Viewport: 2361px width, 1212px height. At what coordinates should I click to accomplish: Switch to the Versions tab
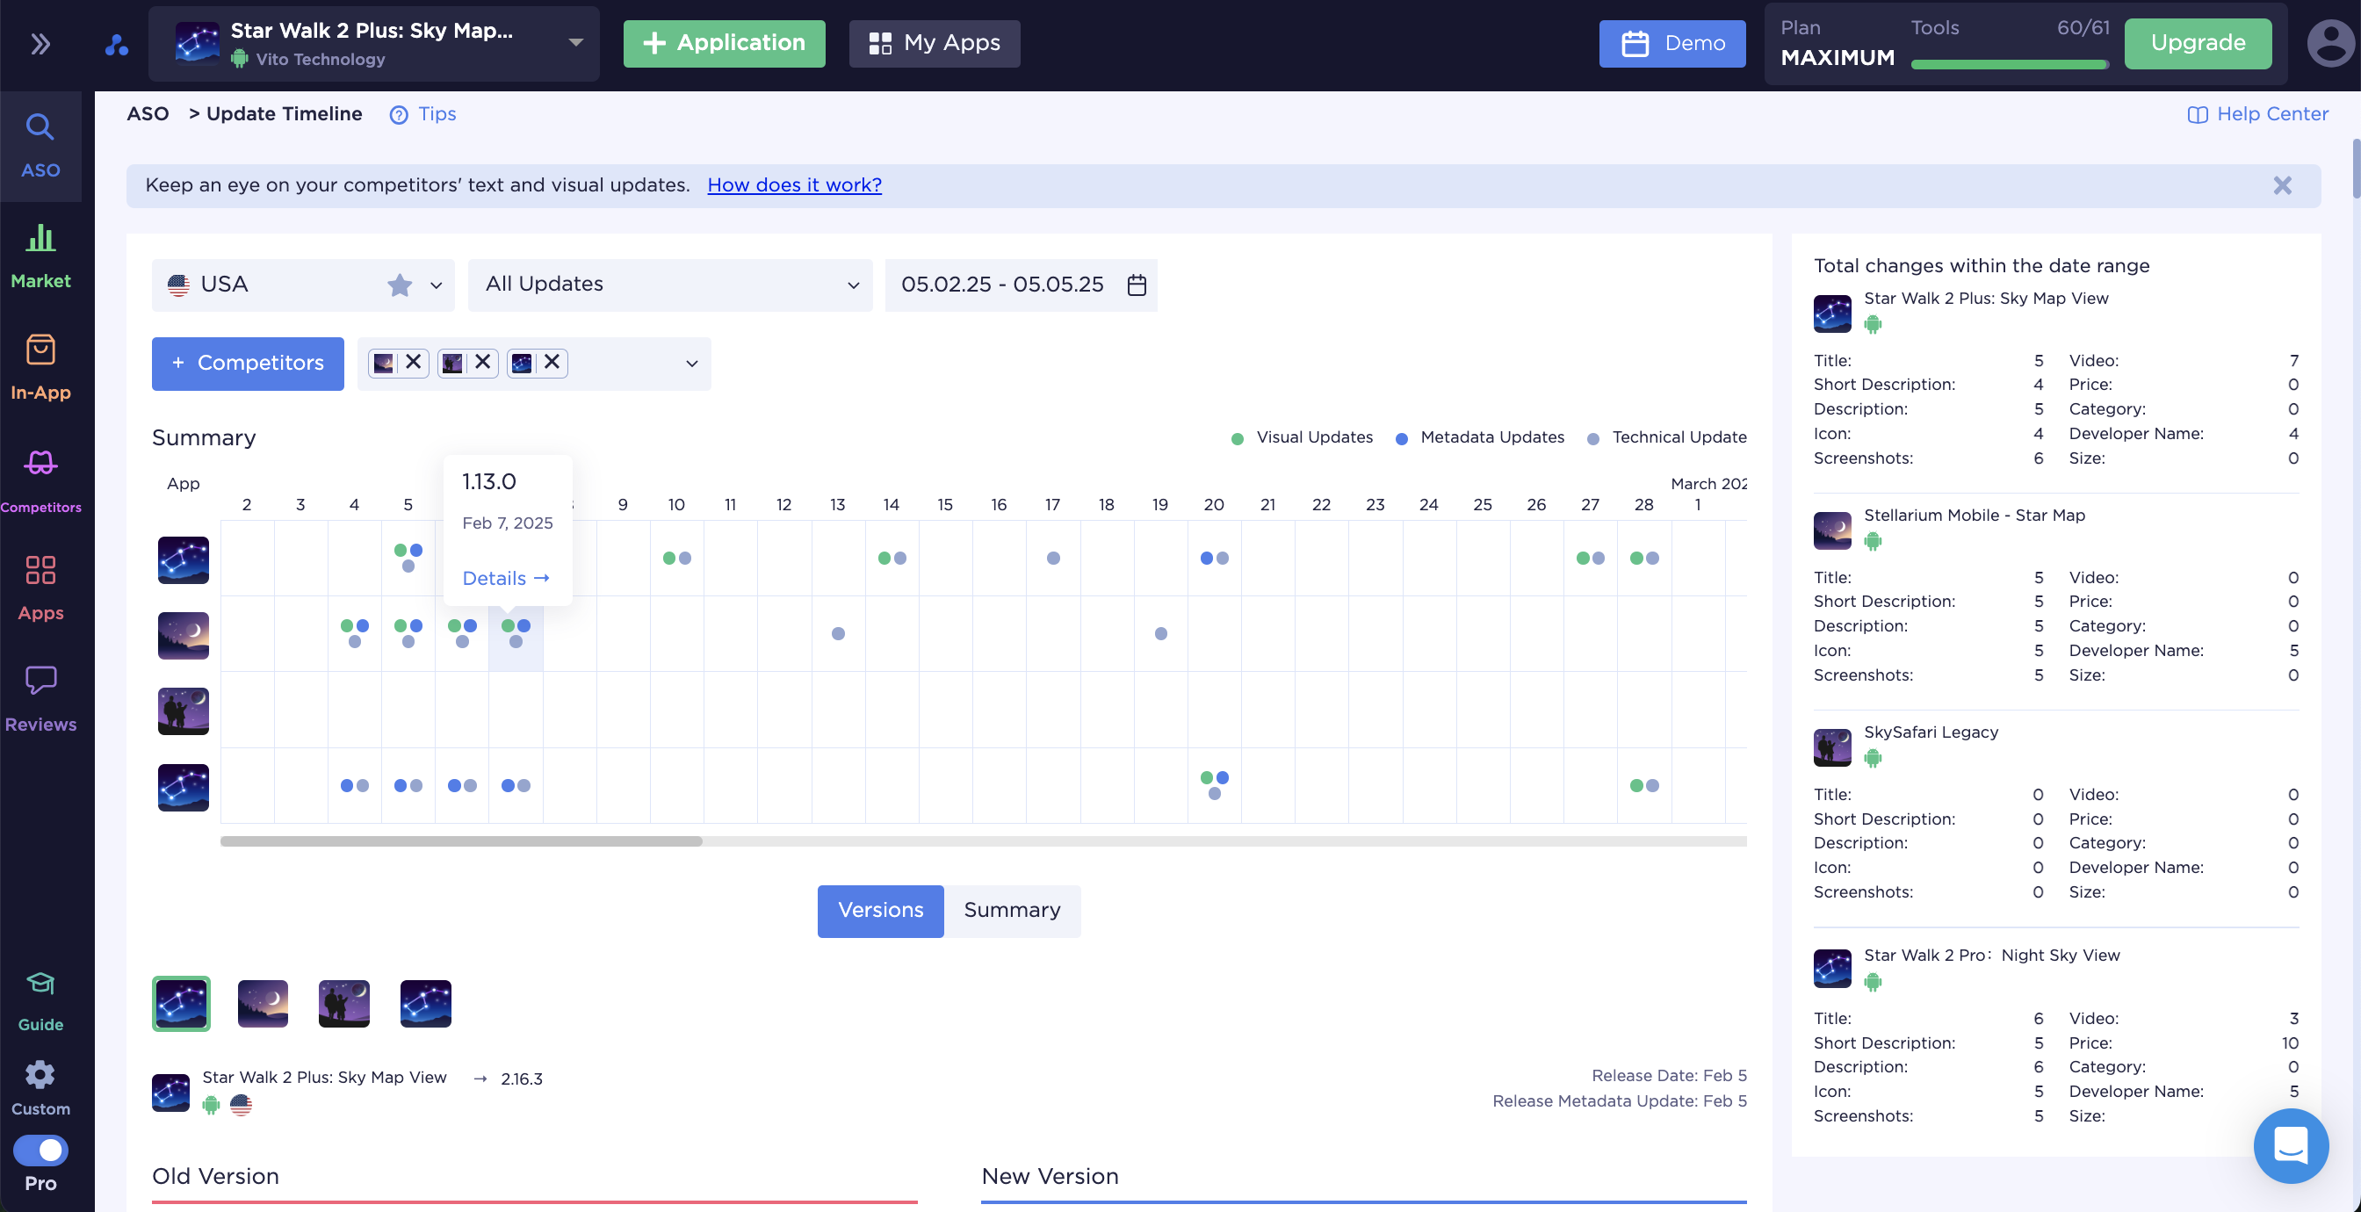[880, 911]
